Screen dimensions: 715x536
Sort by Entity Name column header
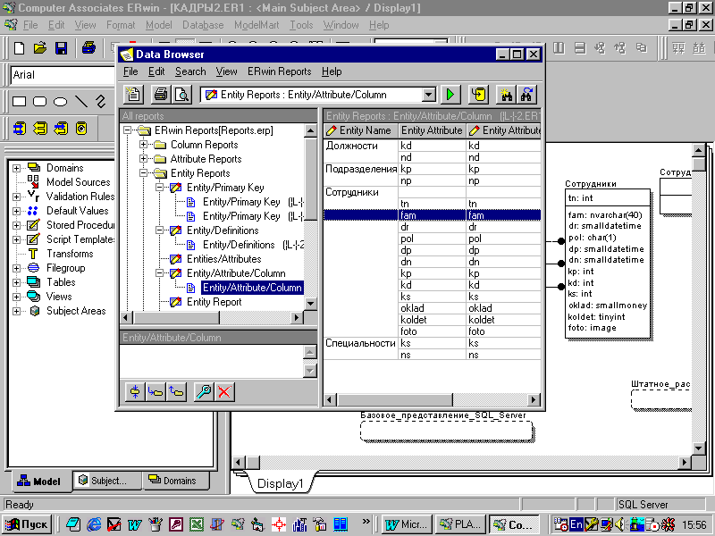pyautogui.click(x=361, y=130)
